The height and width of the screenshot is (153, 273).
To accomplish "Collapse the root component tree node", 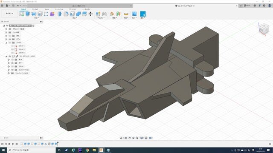I will tap(4, 25).
